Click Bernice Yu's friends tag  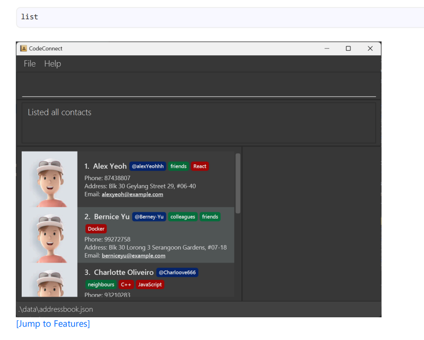tap(210, 217)
